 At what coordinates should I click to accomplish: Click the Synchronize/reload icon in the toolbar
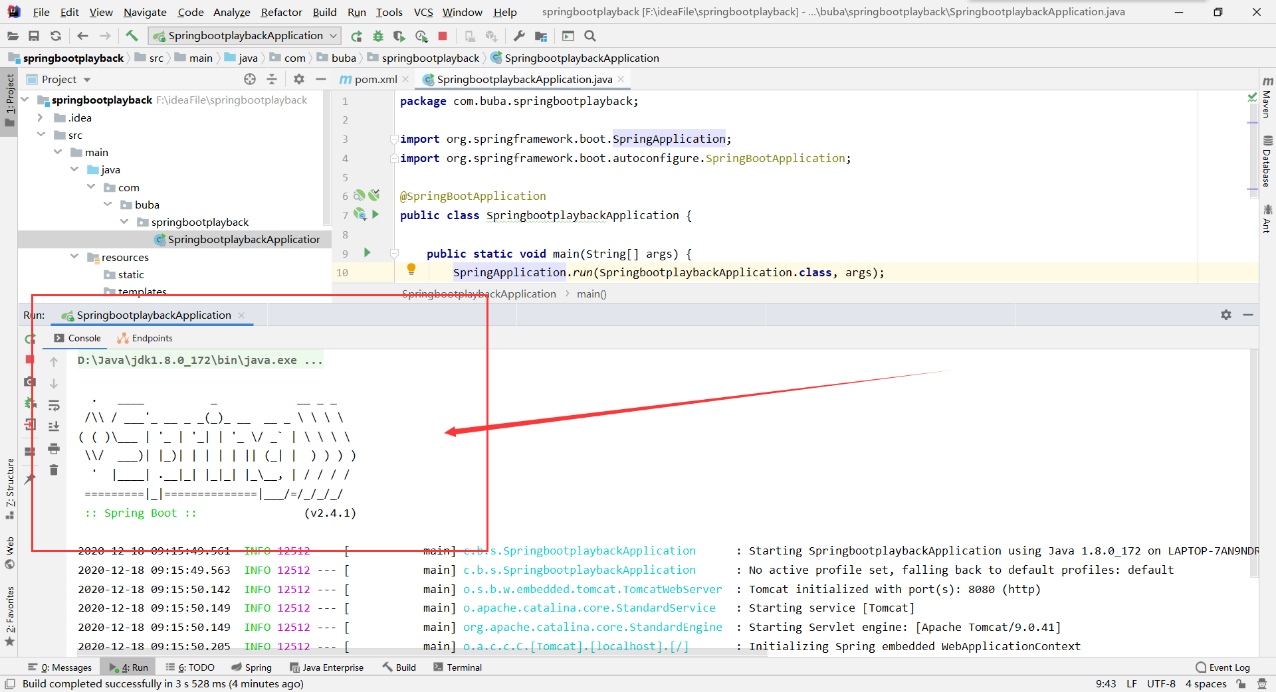click(x=56, y=36)
